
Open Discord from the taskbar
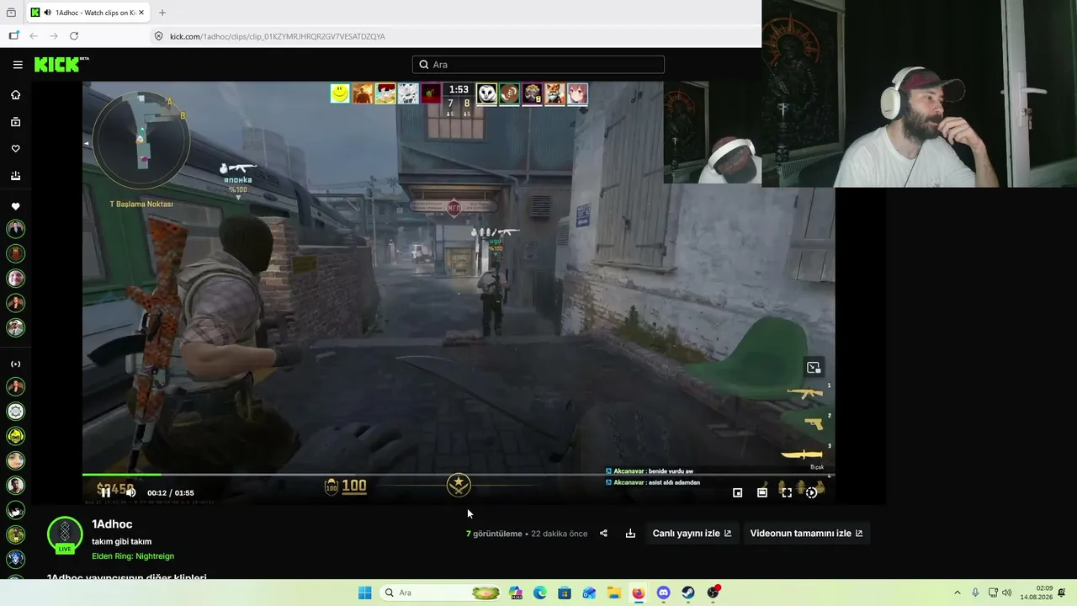pyautogui.click(x=663, y=593)
